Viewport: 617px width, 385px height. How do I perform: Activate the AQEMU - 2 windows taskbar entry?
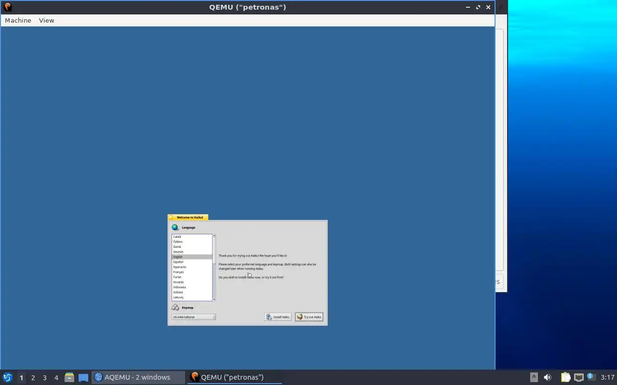click(138, 377)
